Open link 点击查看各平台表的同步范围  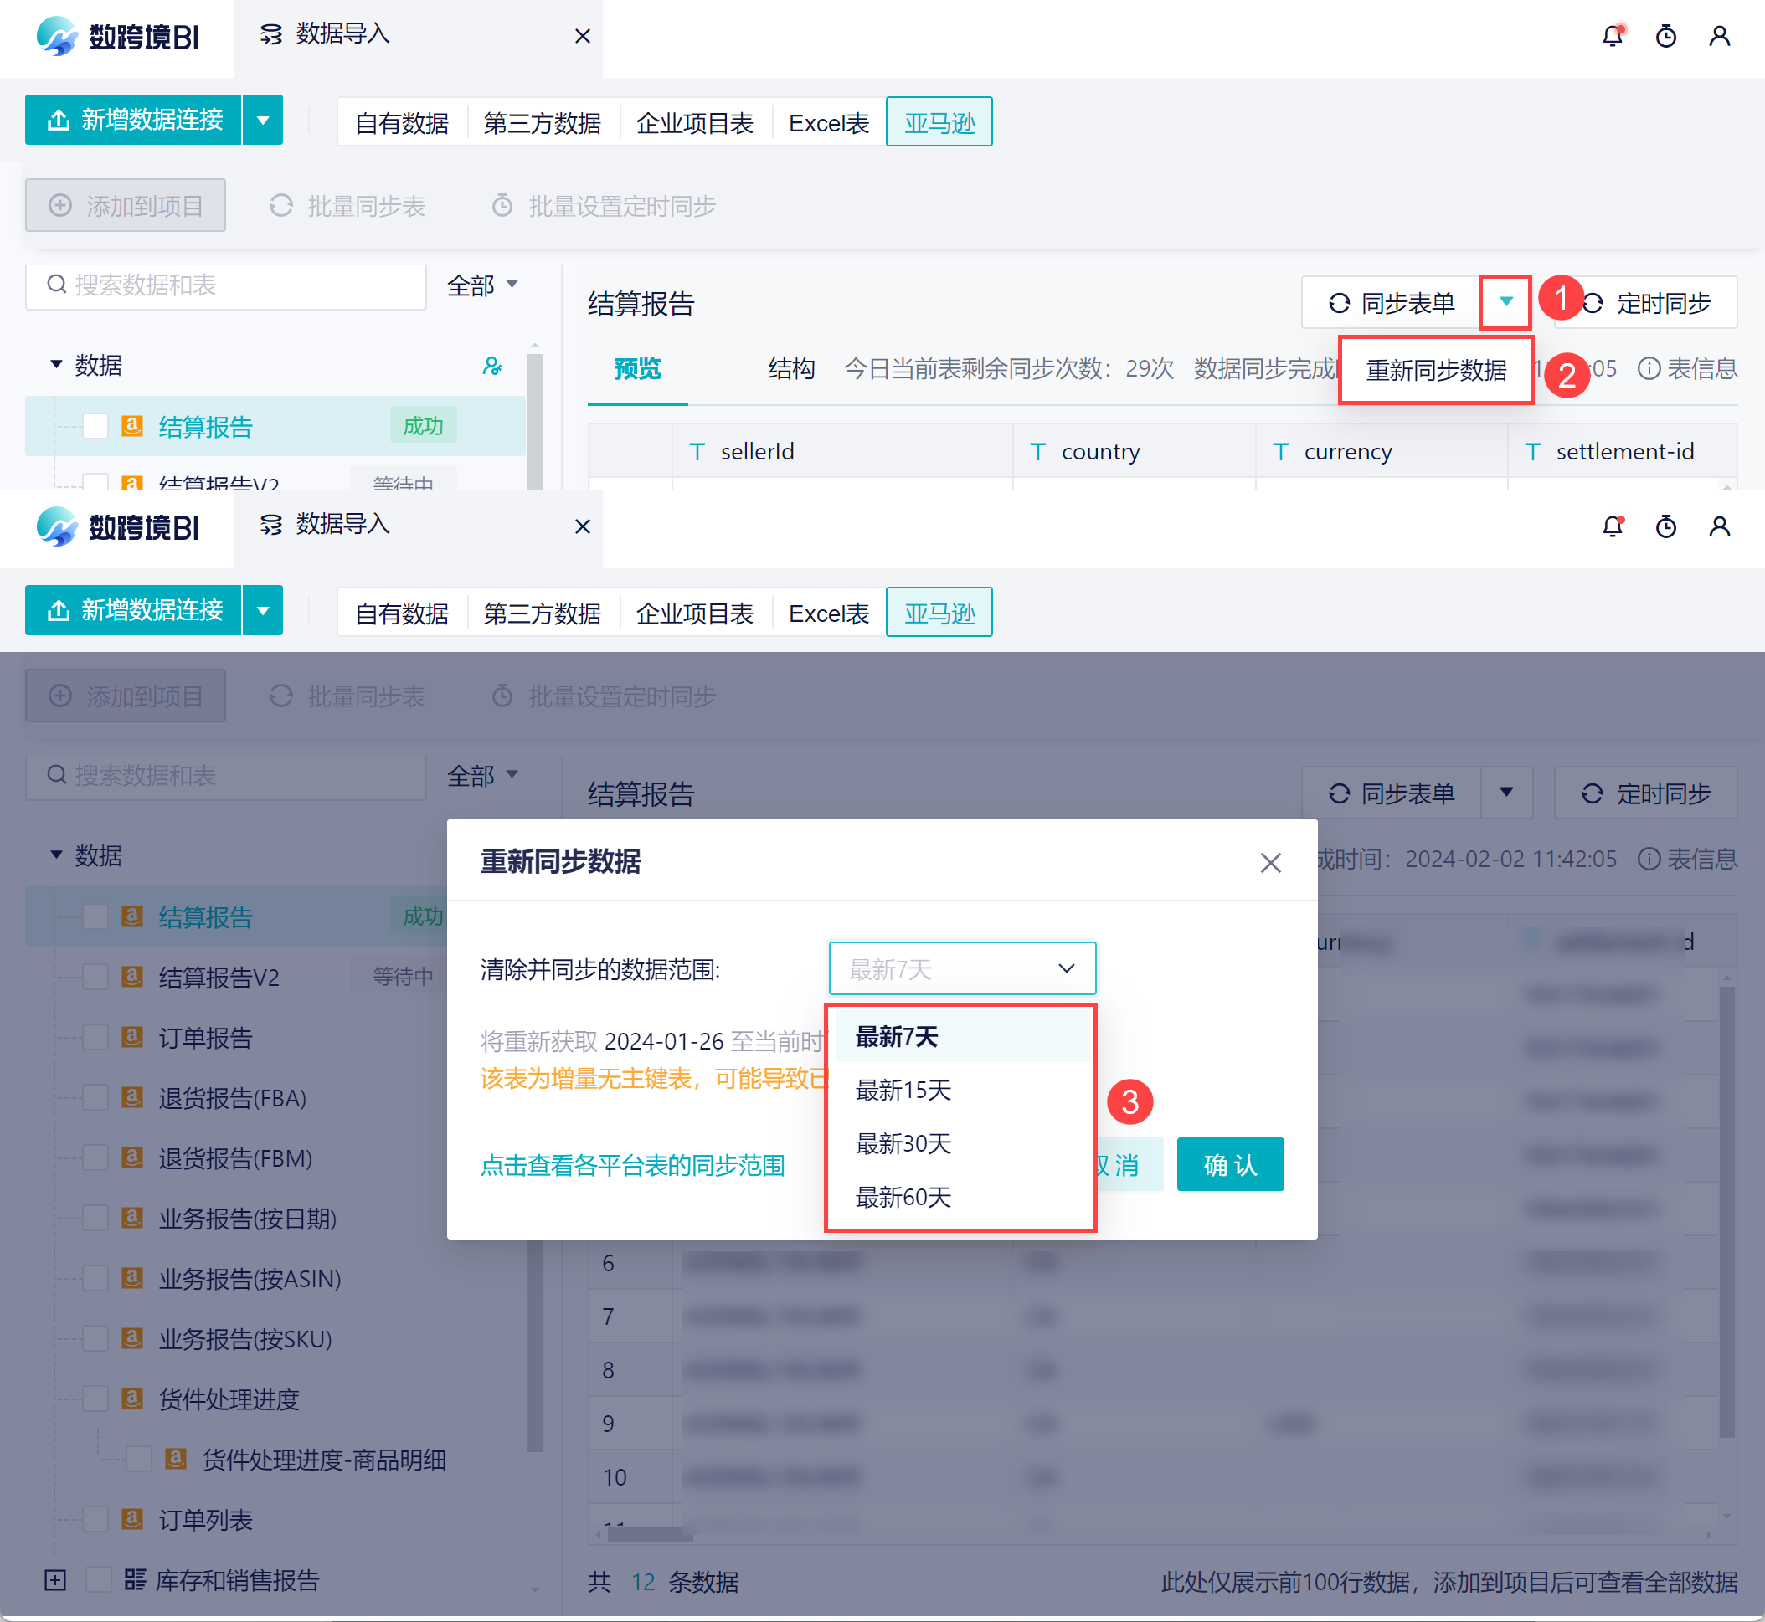[632, 1166]
